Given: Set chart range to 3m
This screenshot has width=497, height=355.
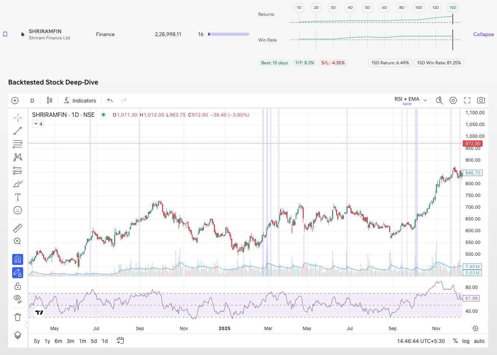Looking at the screenshot, I should [x=71, y=341].
